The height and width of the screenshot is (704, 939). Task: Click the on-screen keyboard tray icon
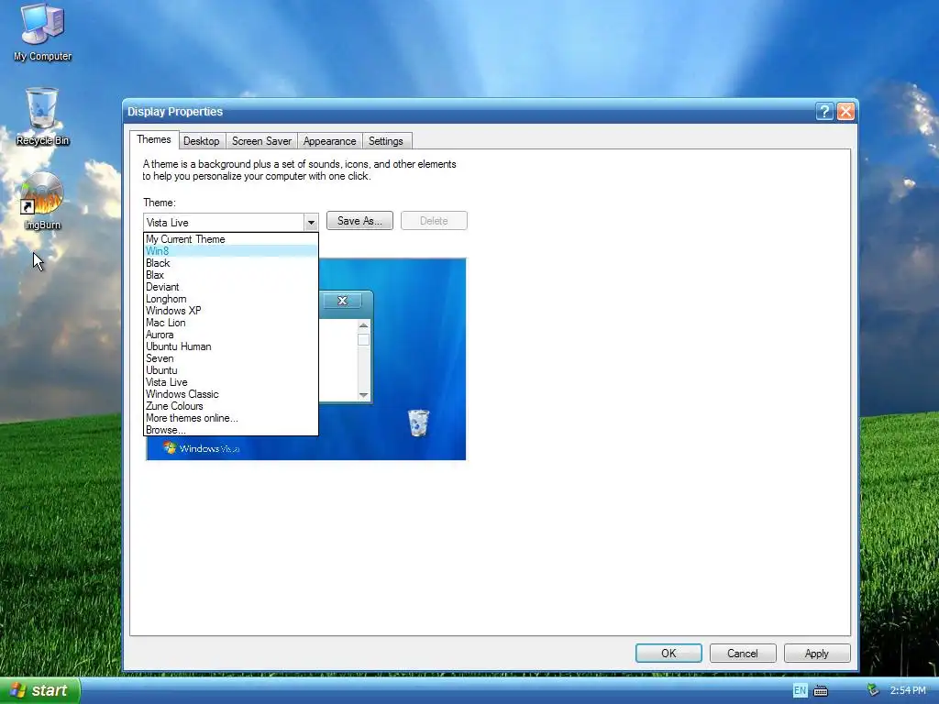821,691
